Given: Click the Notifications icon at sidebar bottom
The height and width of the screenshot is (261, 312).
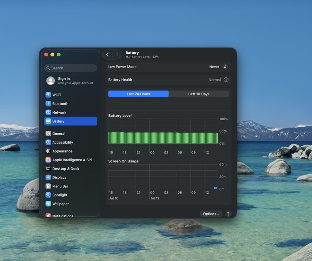Looking at the screenshot, I should coord(48,215).
